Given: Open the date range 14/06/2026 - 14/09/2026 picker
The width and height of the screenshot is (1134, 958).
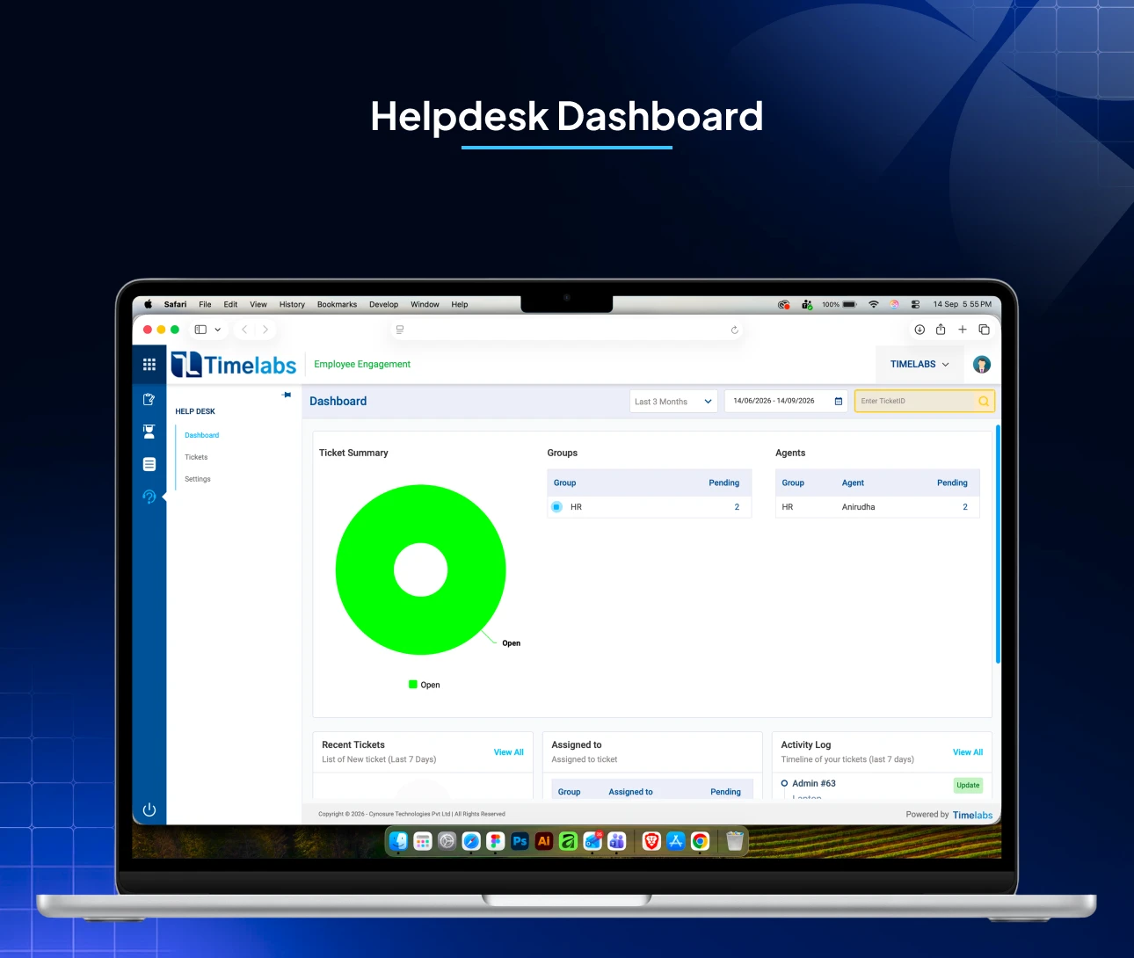Looking at the screenshot, I should click(786, 401).
